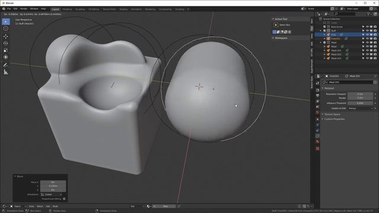Toggle visibility eye for Mball.001 row
Viewport: 379px width, 213px height.
(367, 50)
